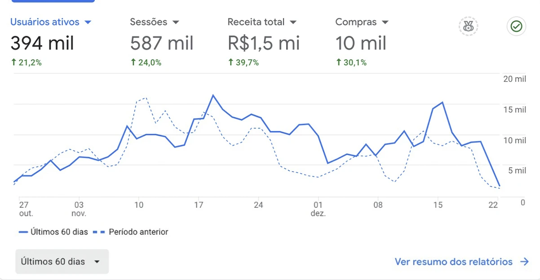Click the 21,2% increase indicator

pos(26,63)
